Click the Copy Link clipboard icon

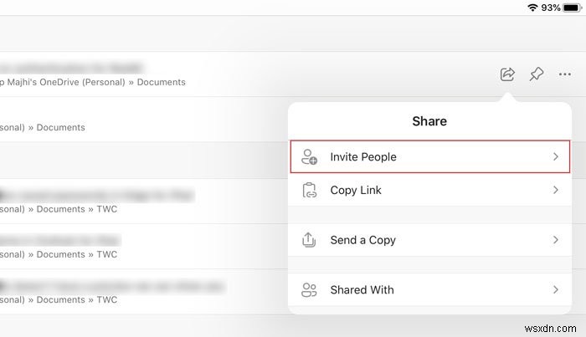click(x=310, y=190)
